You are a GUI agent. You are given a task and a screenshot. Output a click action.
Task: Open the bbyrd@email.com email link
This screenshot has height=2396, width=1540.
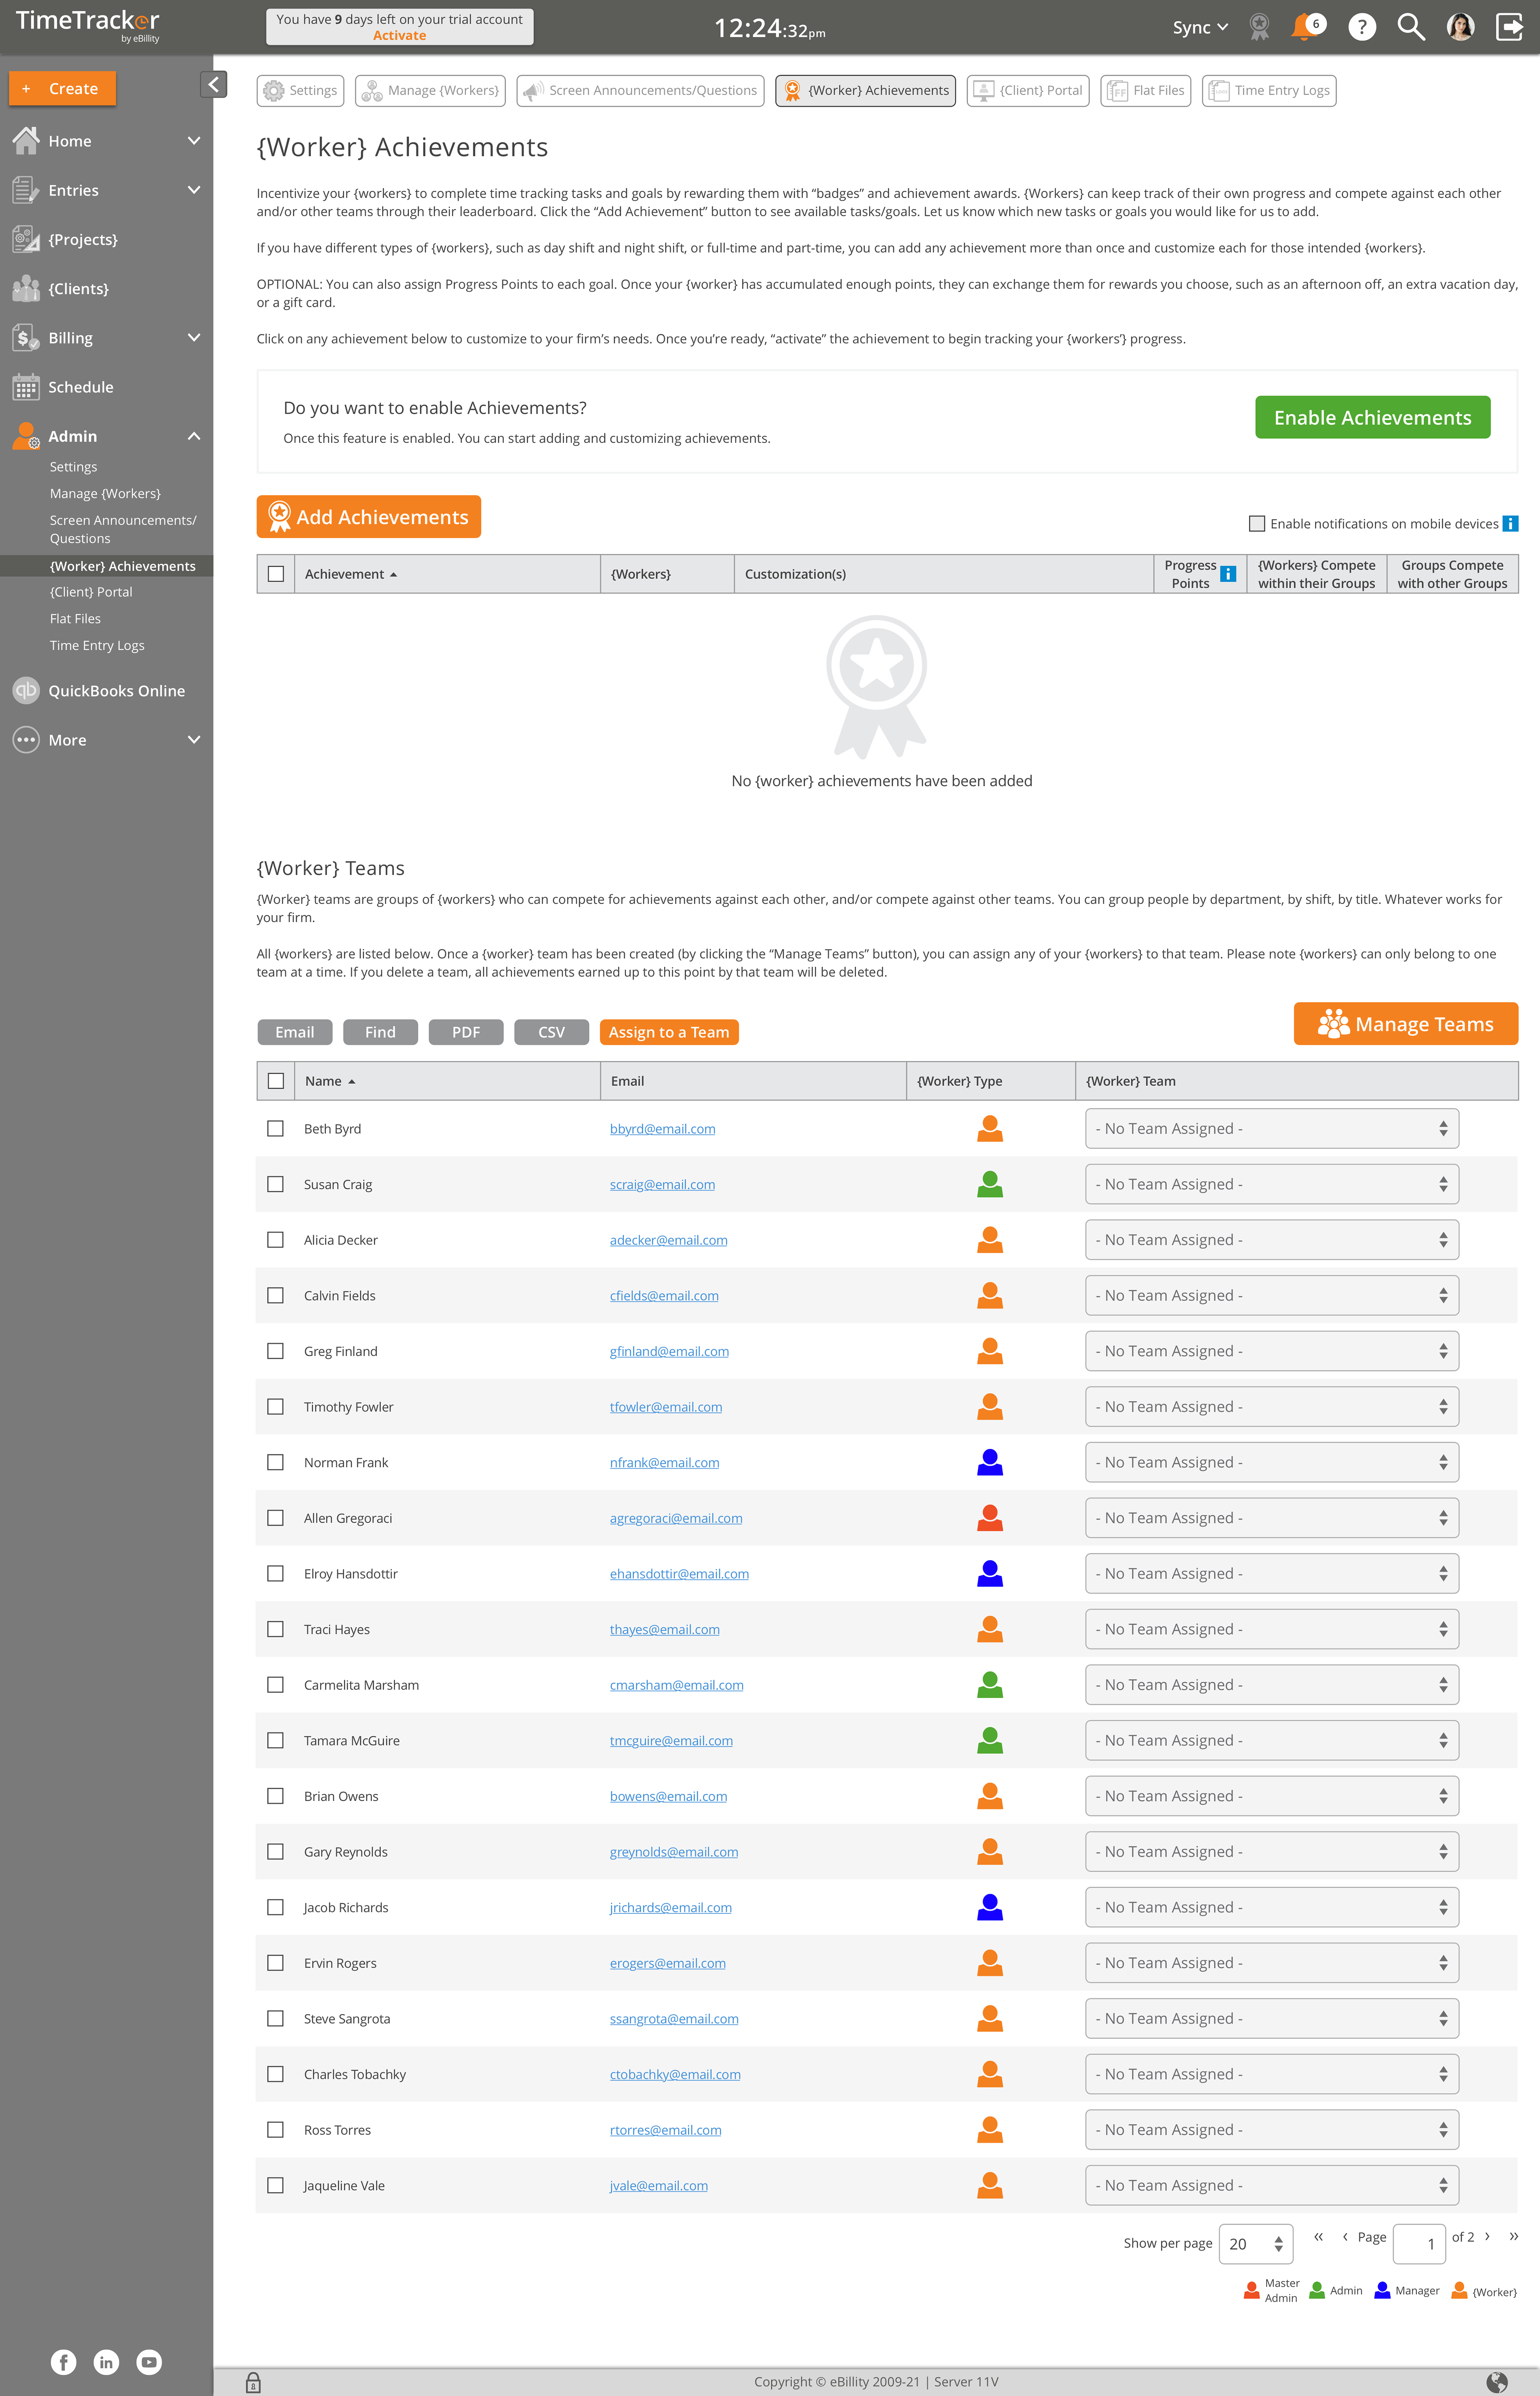662,1128
